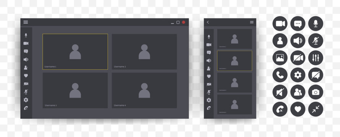Toggle the microphone in the desktop window sidebar
Viewport: 340px width, 137px height.
coord(26,35)
